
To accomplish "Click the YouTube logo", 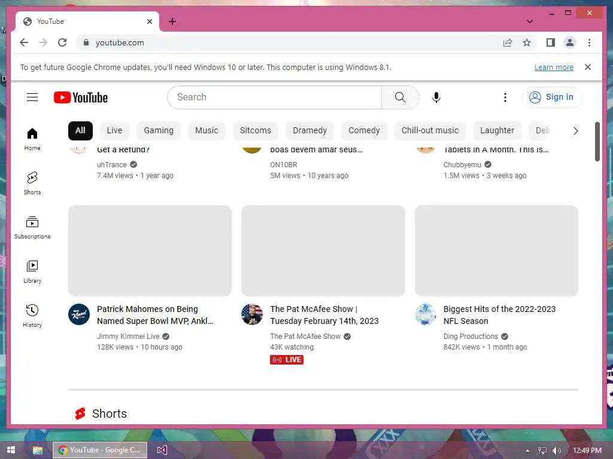I will pos(81,97).
